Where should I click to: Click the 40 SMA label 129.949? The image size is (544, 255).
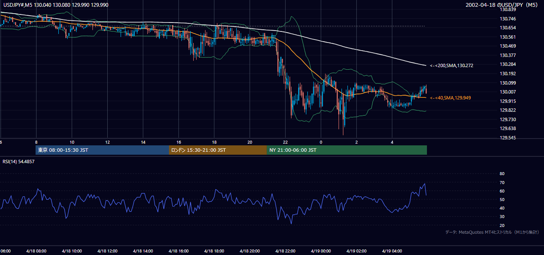[x=450, y=98]
